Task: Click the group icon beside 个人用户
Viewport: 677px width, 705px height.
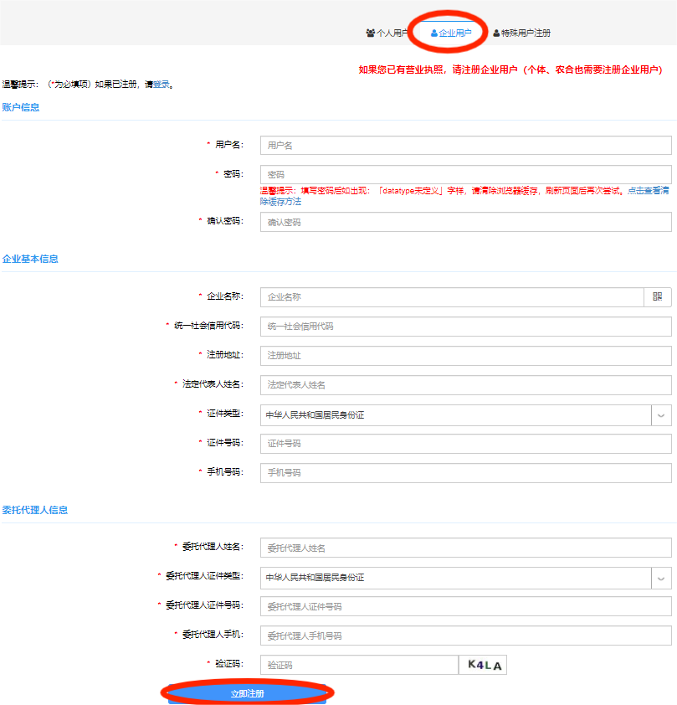Action: [x=369, y=32]
